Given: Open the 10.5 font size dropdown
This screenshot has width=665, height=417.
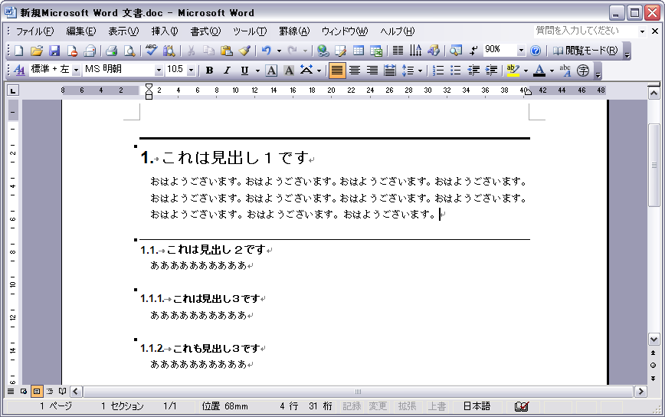Looking at the screenshot, I should click(x=191, y=71).
